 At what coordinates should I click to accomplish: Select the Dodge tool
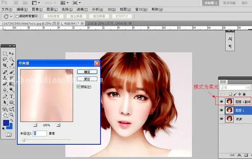point(12,89)
